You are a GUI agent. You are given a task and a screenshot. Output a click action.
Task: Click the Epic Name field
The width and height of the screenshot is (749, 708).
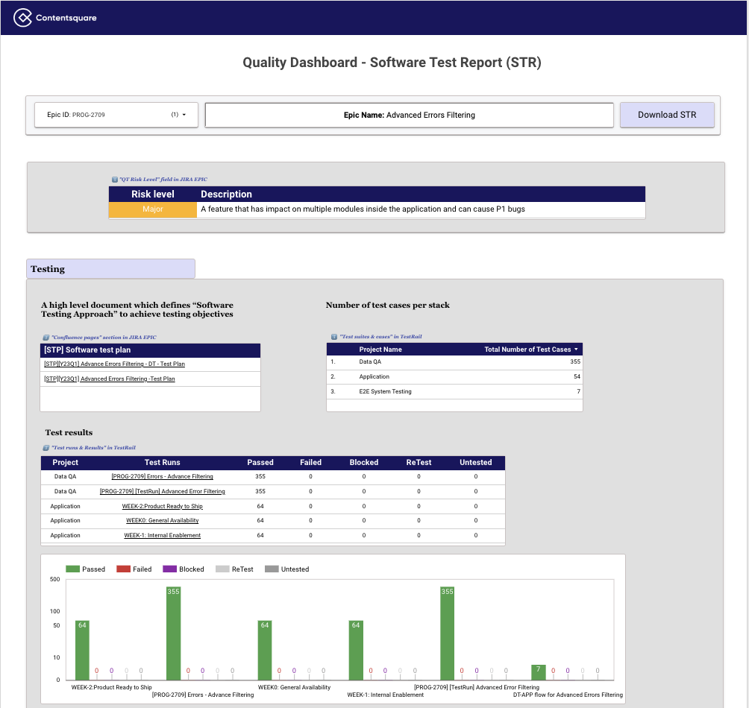409,114
